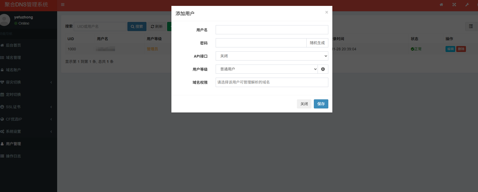Click the hamburger sidebar toggle icon

pyautogui.click(x=63, y=5)
